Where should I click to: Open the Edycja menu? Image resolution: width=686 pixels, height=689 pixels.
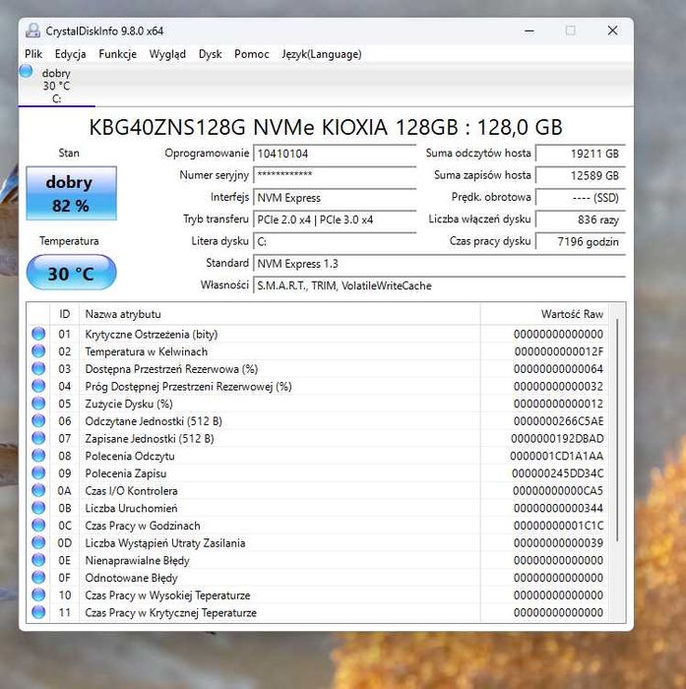click(x=70, y=54)
